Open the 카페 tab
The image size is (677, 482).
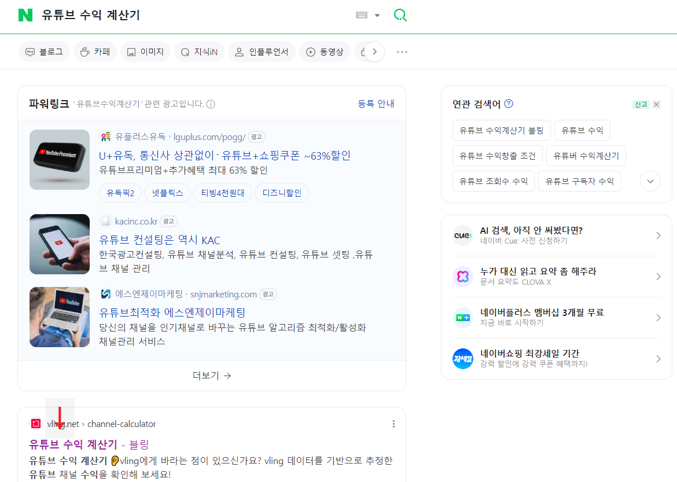pos(95,52)
